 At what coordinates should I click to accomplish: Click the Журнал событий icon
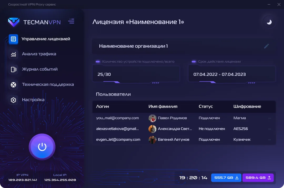click(x=13, y=70)
